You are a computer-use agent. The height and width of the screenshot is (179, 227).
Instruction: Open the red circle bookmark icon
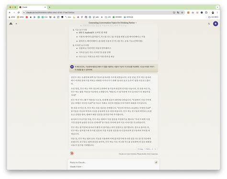click(27, 17)
